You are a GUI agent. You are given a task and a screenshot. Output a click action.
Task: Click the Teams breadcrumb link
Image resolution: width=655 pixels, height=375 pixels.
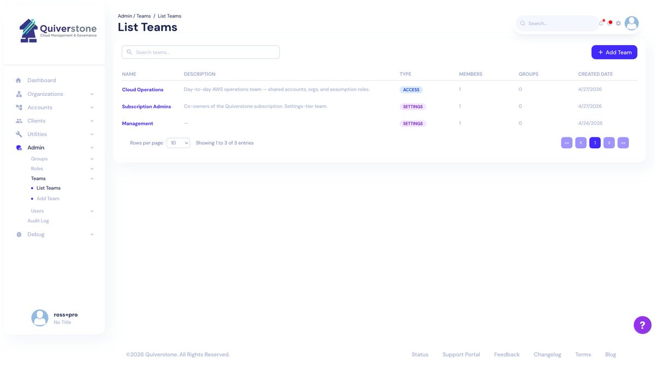pos(144,16)
